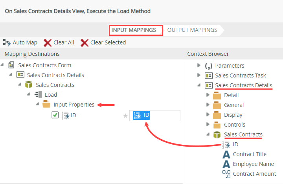The height and width of the screenshot is (184, 283).
Task: Select Employee Name in Context Browser
Action: click(x=253, y=164)
